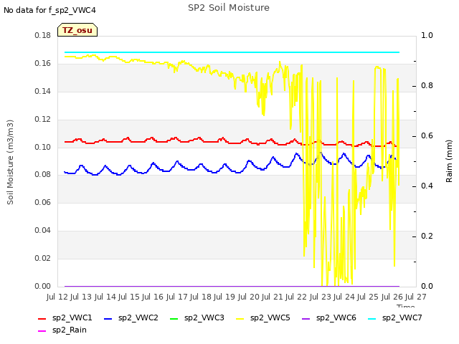
Task: Click the 0.08 left axis value
Action: 43,175
